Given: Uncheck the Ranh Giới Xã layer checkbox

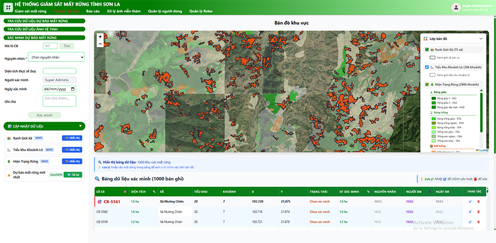Looking at the screenshot, I should 426,49.
